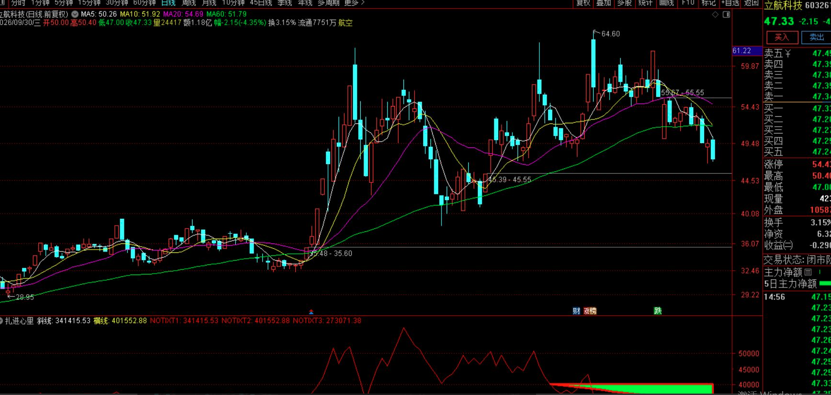Select the 60分钟 period tab
Viewport: 831px width, 395px height.
pyautogui.click(x=145, y=3)
